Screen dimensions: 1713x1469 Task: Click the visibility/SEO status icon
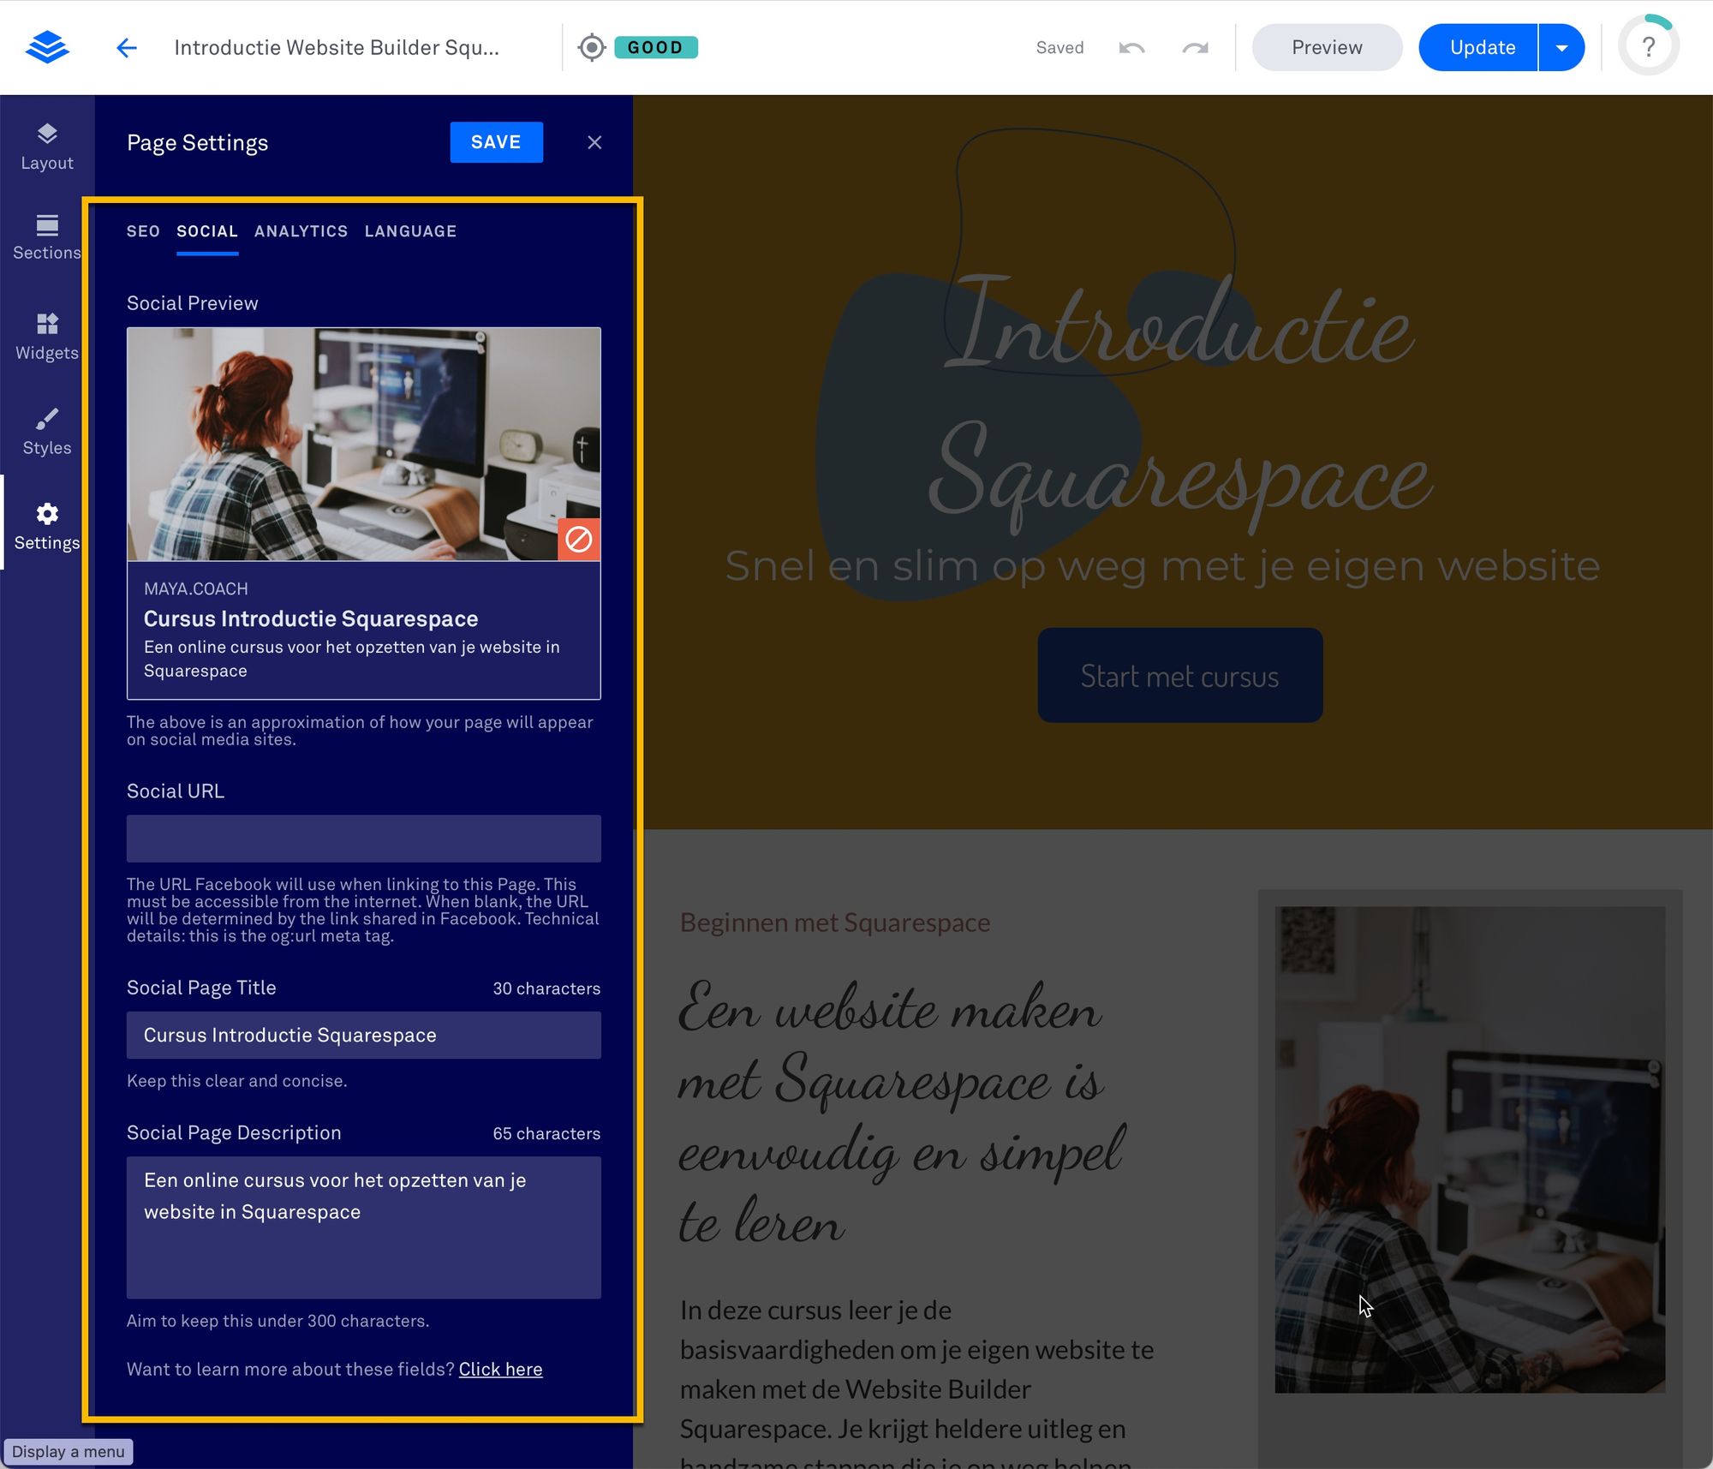(x=591, y=46)
